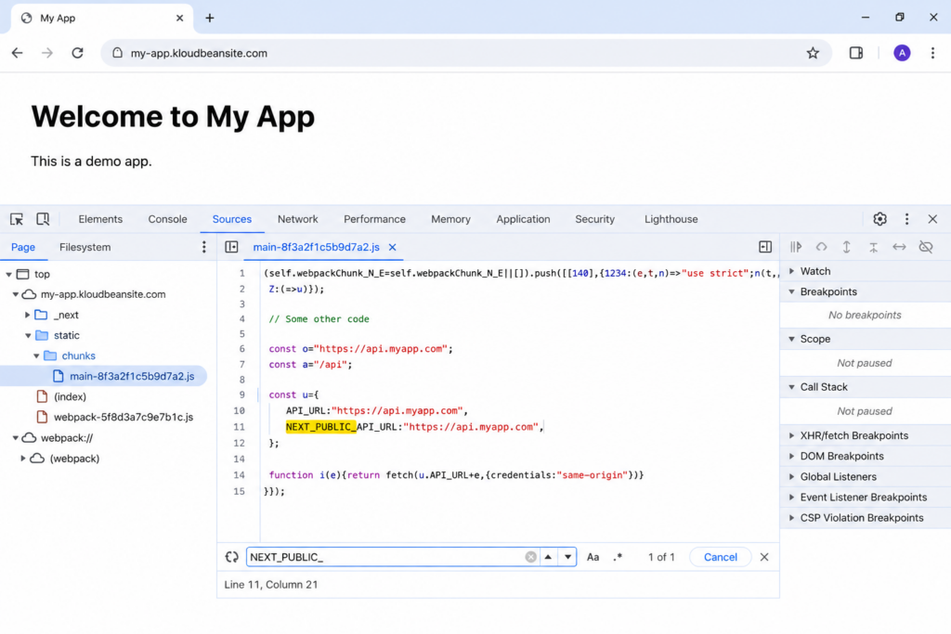
Task: Toggle regular expression search option
Action: 618,557
